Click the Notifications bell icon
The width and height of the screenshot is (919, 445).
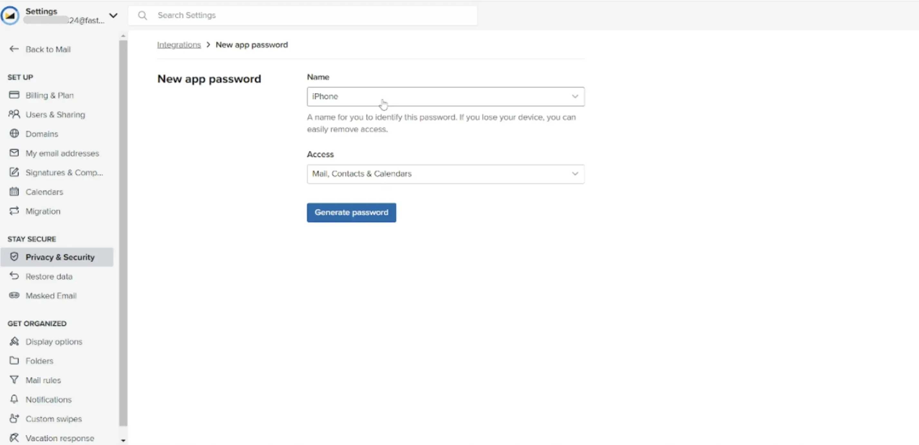[x=14, y=399]
